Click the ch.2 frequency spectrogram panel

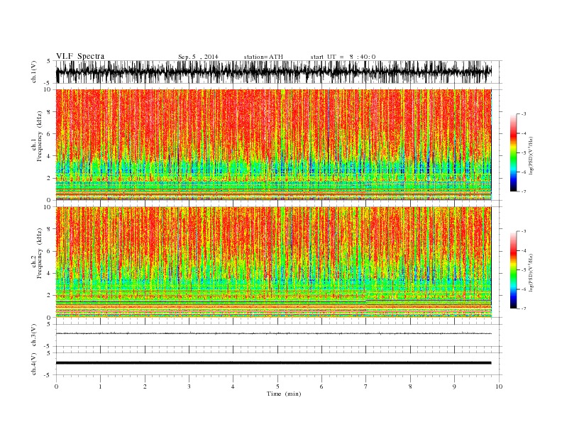click(273, 262)
